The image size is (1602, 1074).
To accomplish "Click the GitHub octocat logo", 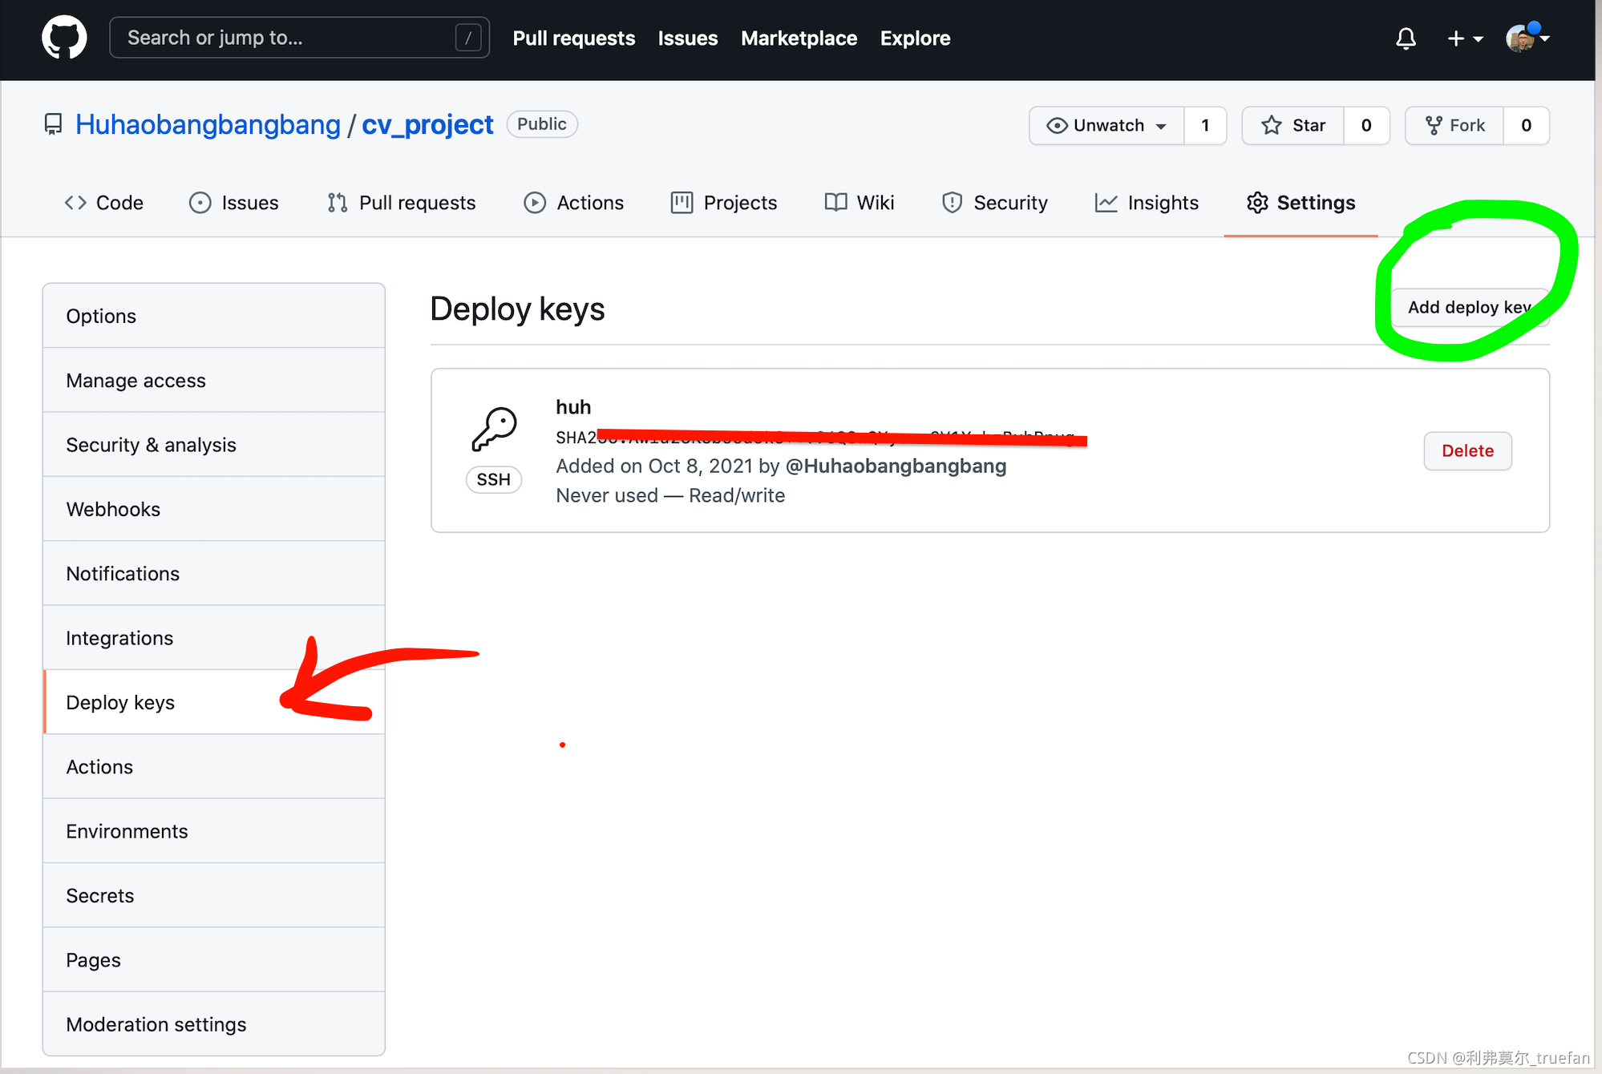I will point(64,37).
